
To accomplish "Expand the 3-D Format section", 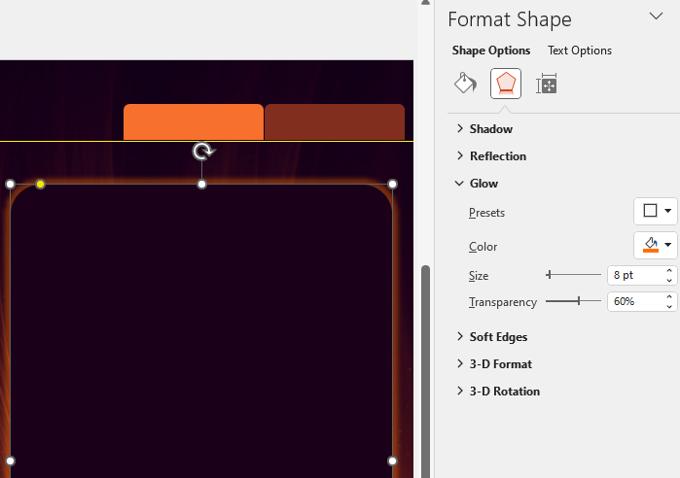I will (x=494, y=363).
